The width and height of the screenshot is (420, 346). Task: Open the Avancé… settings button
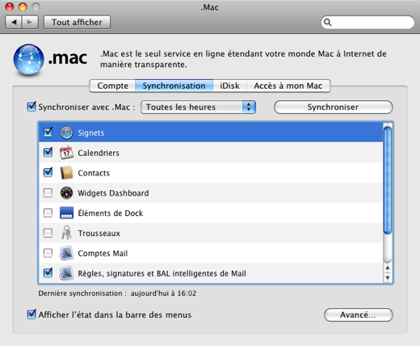click(359, 314)
